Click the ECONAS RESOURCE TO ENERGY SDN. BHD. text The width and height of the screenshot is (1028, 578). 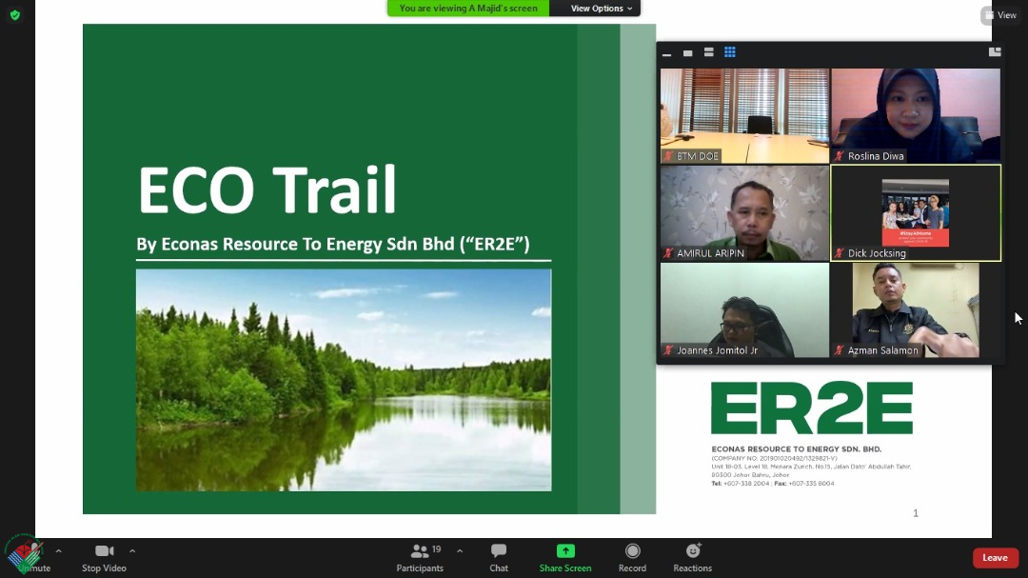point(797,449)
